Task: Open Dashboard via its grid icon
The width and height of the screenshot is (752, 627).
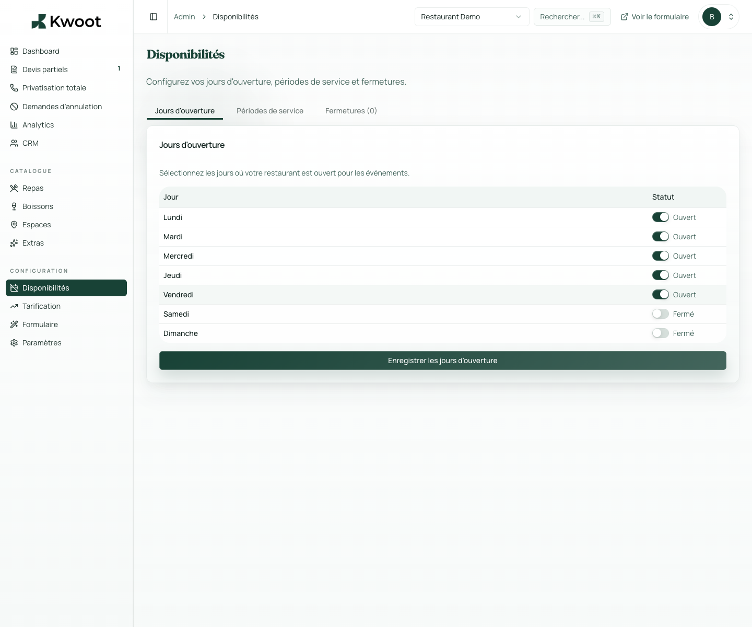Action: [14, 51]
